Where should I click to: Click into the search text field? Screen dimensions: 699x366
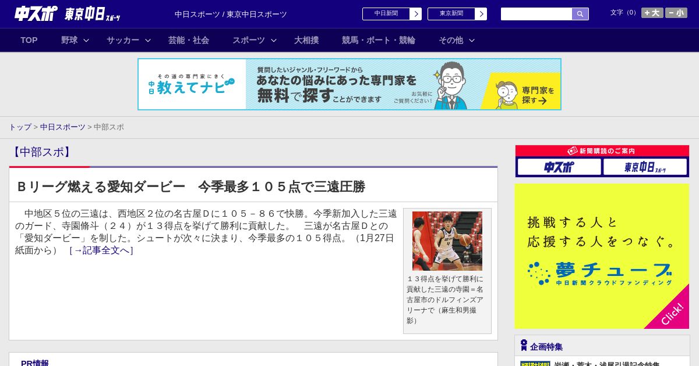pyautogui.click(x=536, y=14)
